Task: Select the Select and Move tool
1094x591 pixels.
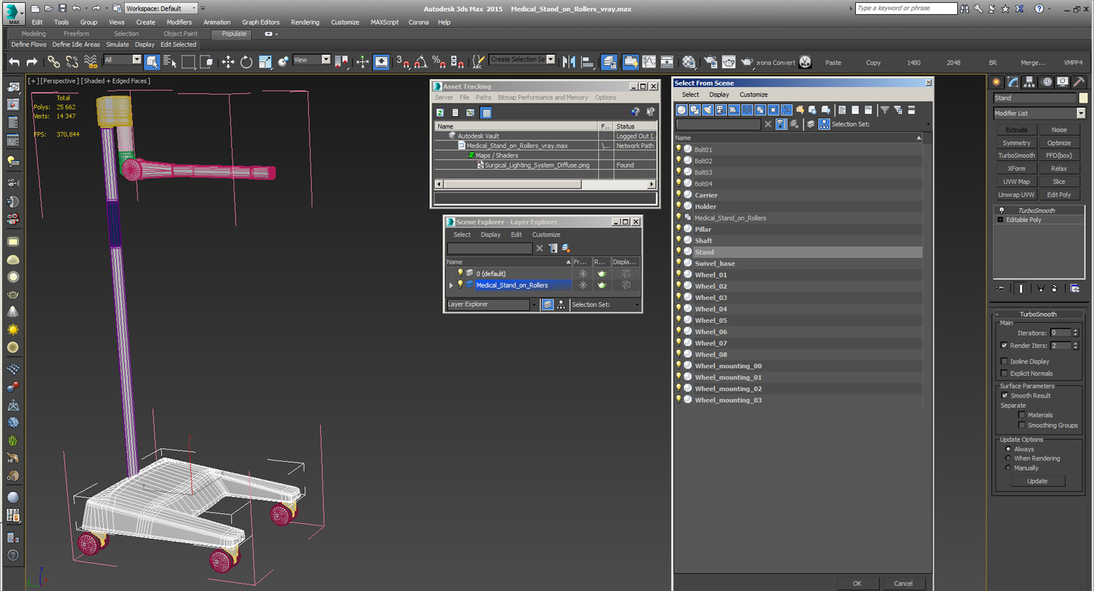Action: coord(228,62)
